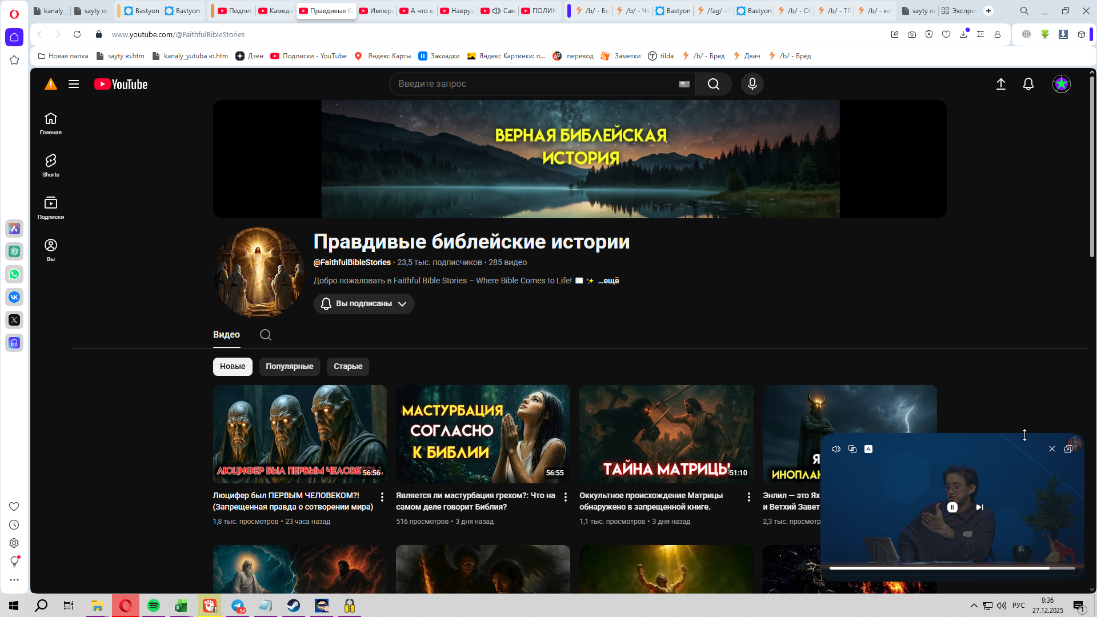Pause the picture-in-picture video
The height and width of the screenshot is (617, 1097).
952,507
